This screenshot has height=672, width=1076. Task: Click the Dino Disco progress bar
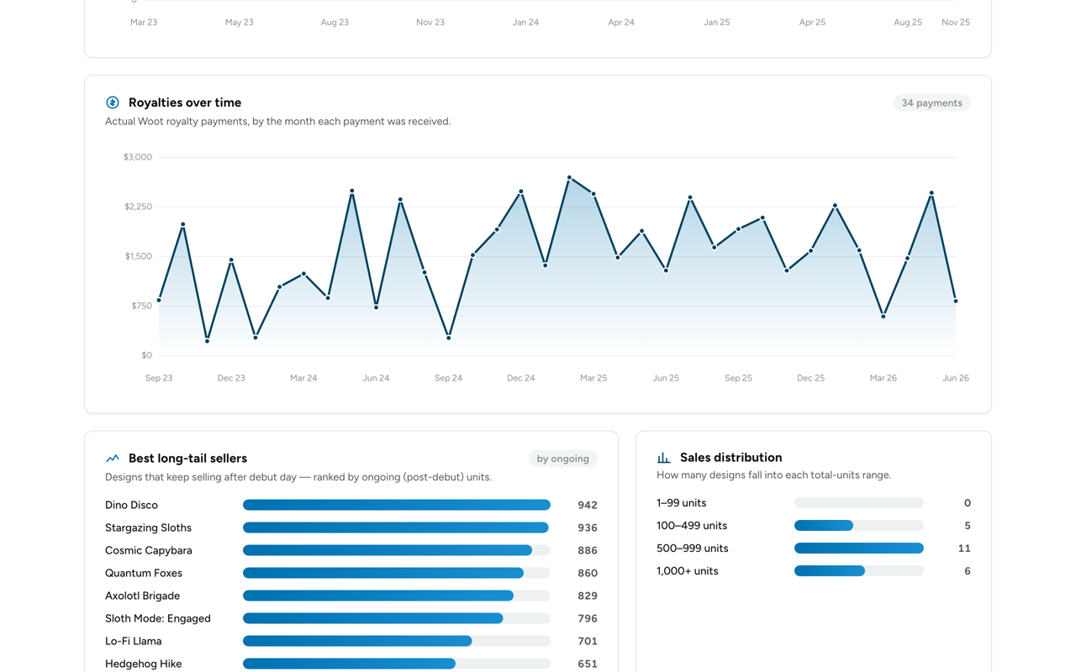[x=397, y=505]
